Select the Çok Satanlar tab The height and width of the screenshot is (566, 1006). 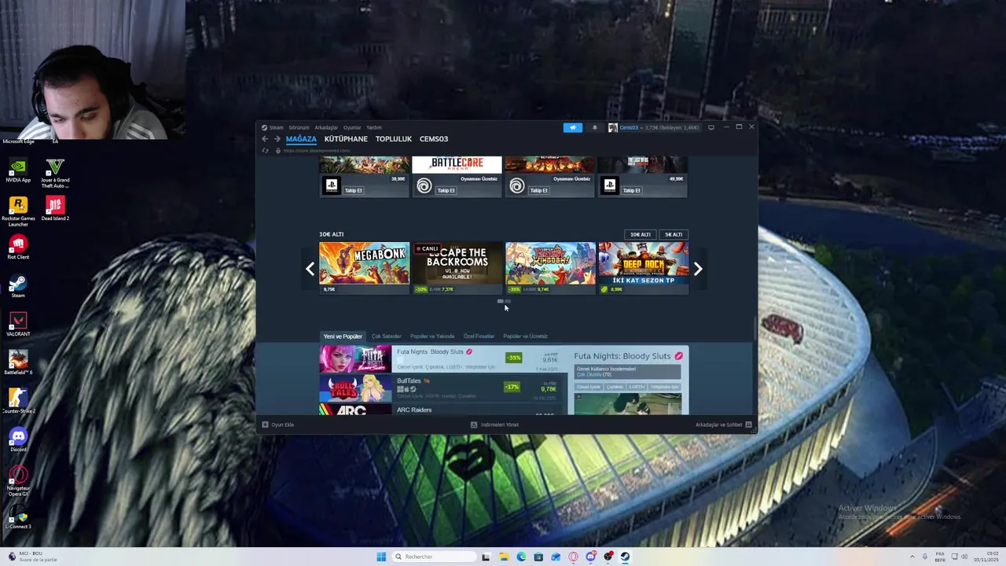[387, 336]
